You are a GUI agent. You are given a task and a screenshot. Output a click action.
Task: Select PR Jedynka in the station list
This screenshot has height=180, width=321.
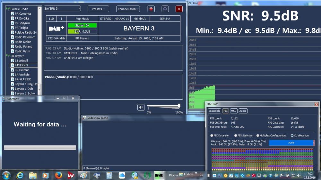[x=22, y=23]
